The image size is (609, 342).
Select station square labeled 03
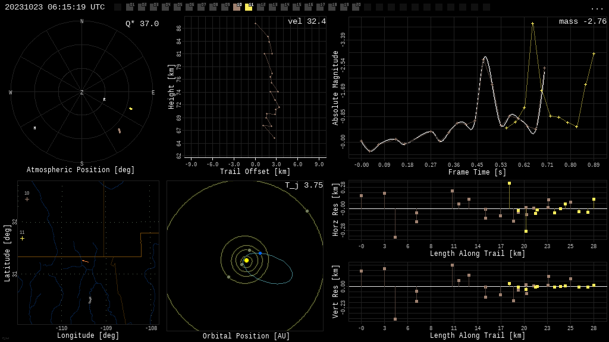(x=153, y=7)
